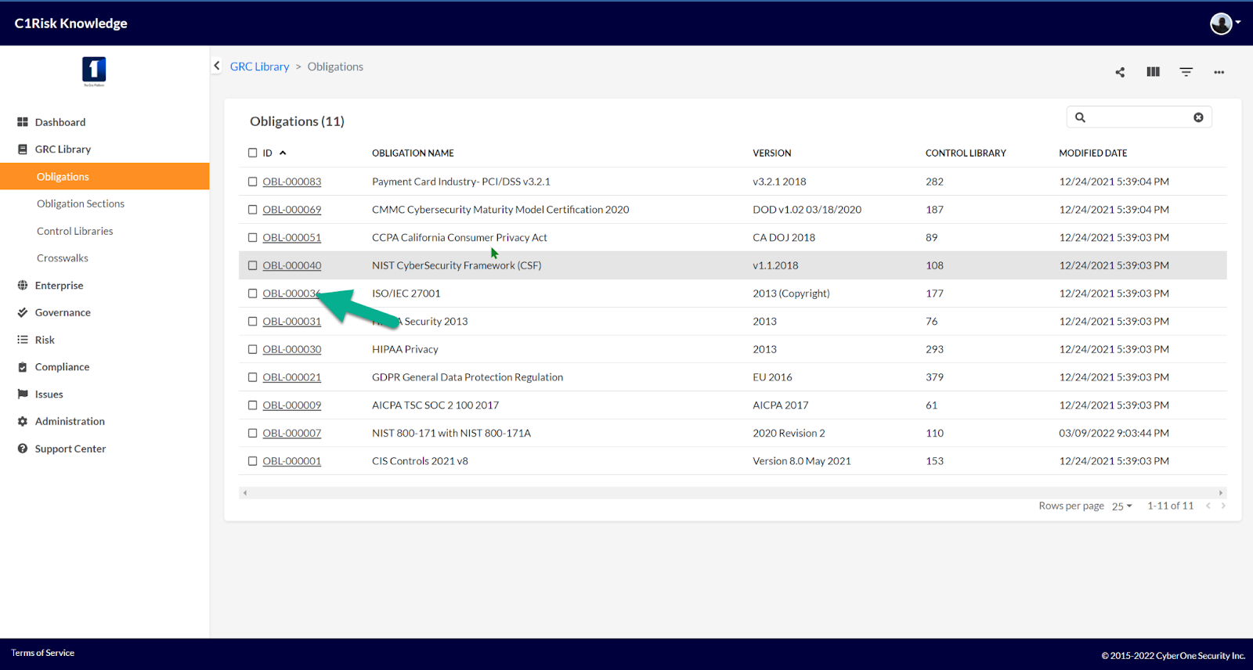Click '03/09/2022 9:03:44 PM' date cell

click(x=1114, y=433)
